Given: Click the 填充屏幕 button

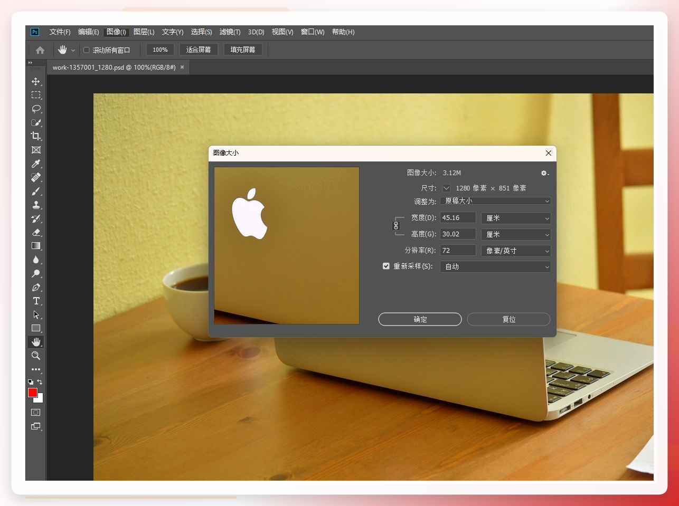Looking at the screenshot, I should coord(243,50).
